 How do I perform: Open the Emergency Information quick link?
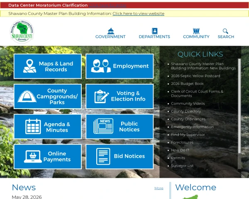tap(192, 127)
